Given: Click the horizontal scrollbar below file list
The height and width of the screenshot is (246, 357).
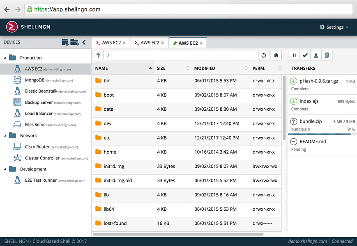Looking at the screenshot, I should tap(178, 234).
